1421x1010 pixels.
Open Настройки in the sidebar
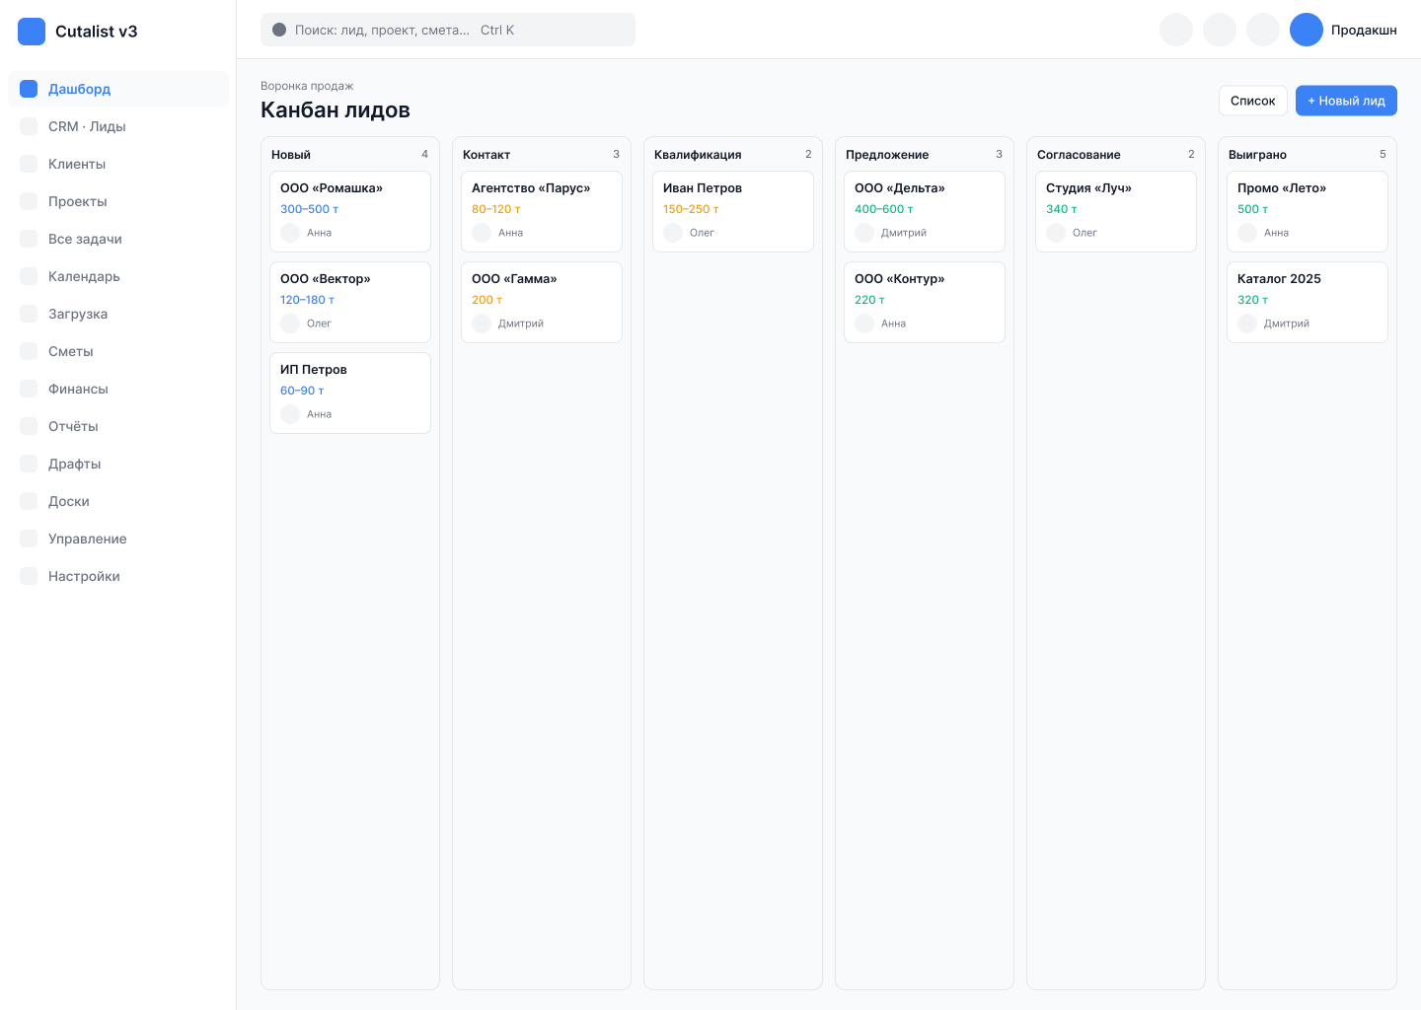pyautogui.click(x=118, y=576)
